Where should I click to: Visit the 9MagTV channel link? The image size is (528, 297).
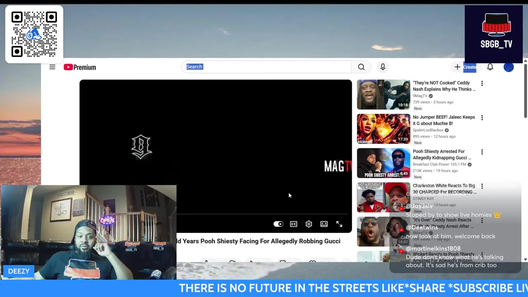coord(420,96)
